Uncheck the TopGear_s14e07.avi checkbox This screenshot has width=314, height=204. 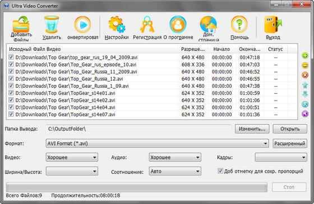(11, 115)
